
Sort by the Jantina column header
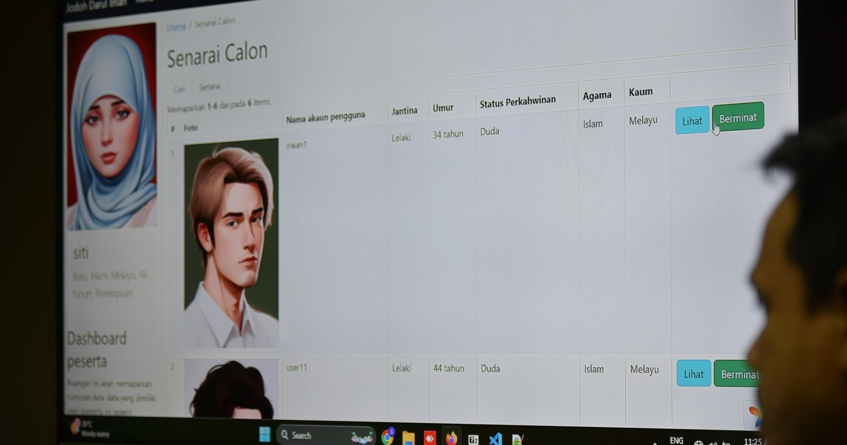pyautogui.click(x=404, y=111)
